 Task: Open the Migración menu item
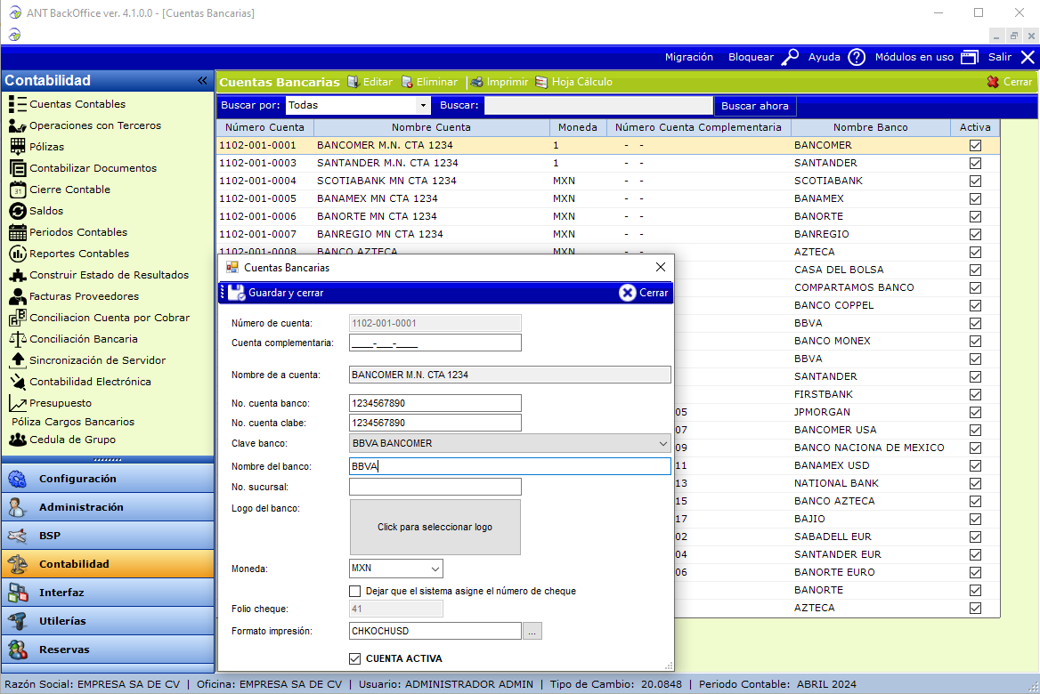click(x=688, y=57)
